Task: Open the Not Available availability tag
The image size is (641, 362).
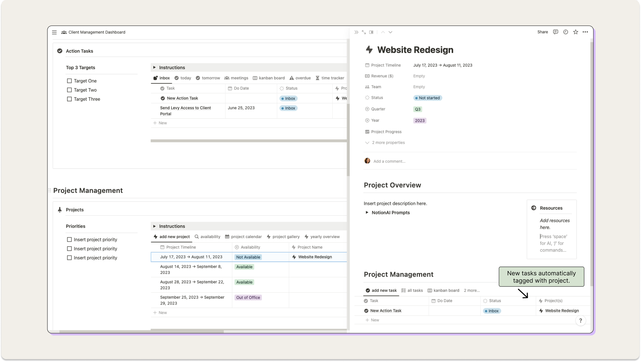Action: tap(248, 257)
